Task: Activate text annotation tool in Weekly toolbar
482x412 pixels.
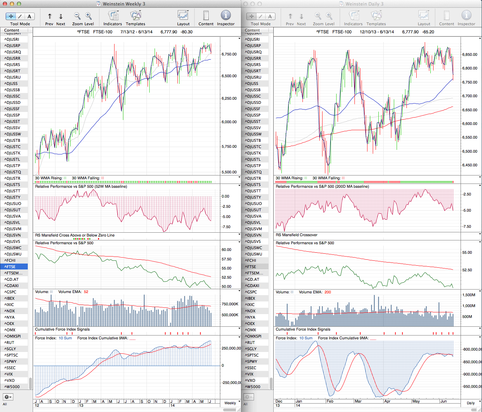Action: tap(29, 16)
